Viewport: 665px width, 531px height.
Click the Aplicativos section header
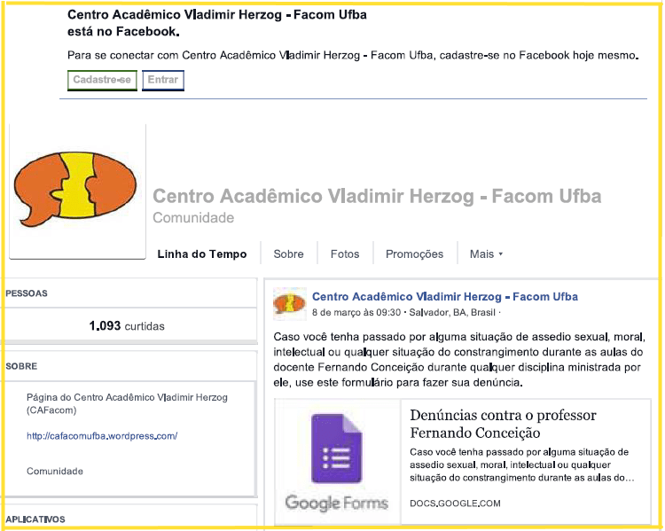tap(35, 519)
